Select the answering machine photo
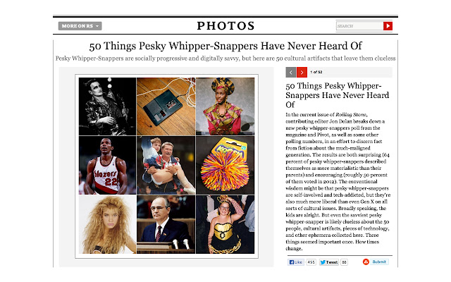 tap(166, 106)
